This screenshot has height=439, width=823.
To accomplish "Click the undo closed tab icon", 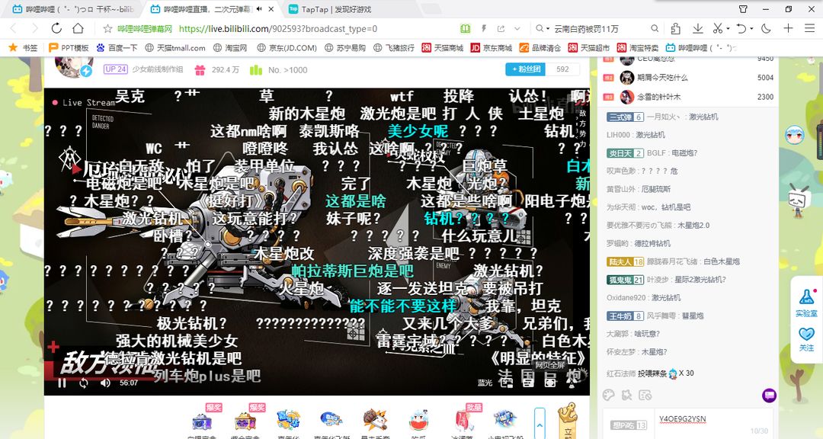I will tap(741, 28).
